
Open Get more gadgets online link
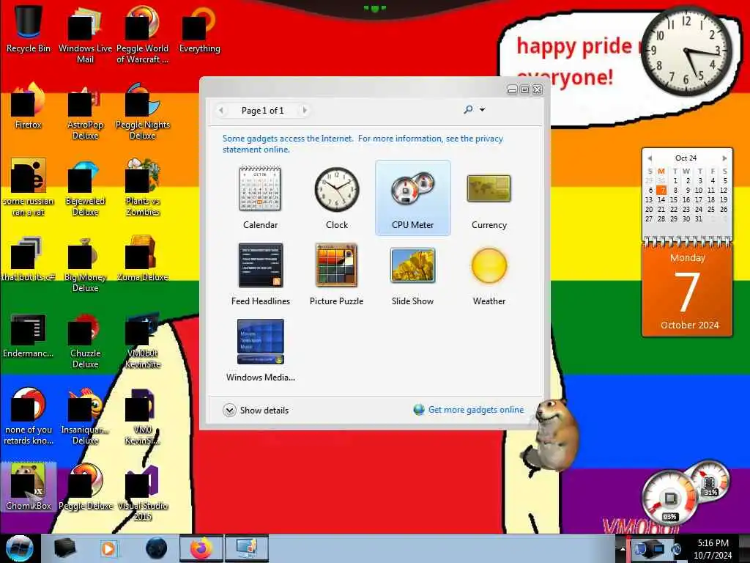pos(469,410)
